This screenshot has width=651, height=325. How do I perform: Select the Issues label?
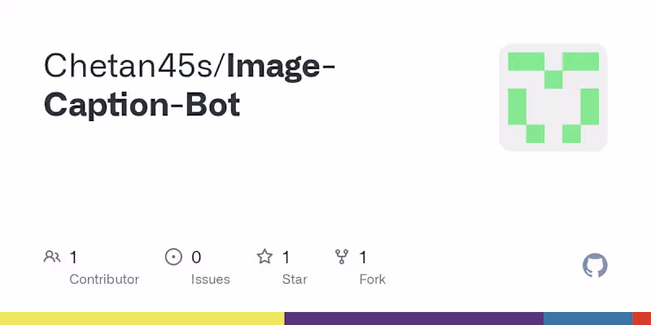(x=211, y=279)
